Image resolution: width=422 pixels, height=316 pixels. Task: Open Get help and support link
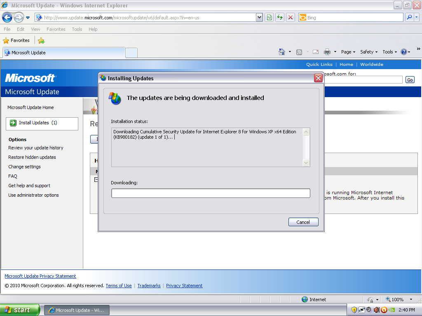(29, 186)
